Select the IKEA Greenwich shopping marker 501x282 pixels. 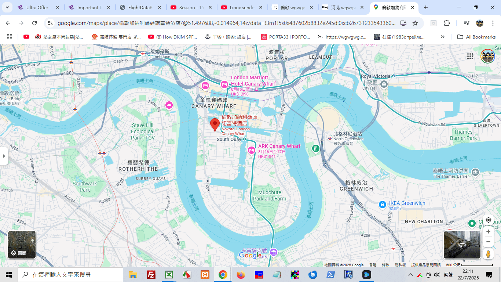383,204
